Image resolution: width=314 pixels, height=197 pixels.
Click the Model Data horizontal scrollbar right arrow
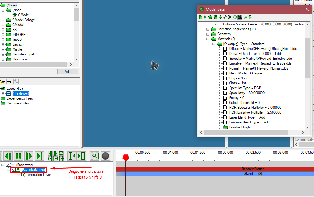tap(303, 133)
